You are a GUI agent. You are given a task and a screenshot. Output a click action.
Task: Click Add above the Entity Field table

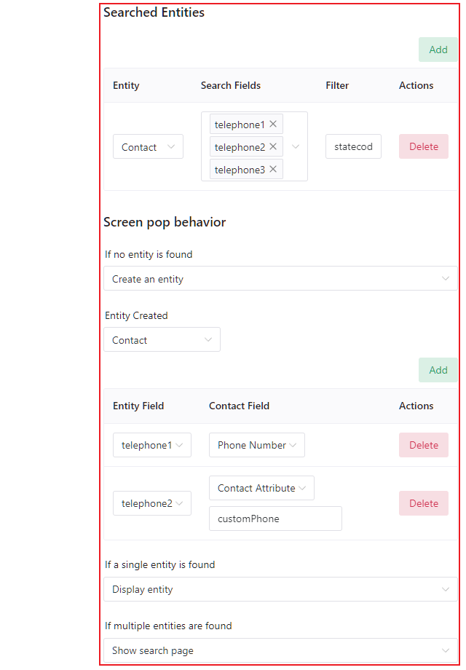pyautogui.click(x=438, y=370)
